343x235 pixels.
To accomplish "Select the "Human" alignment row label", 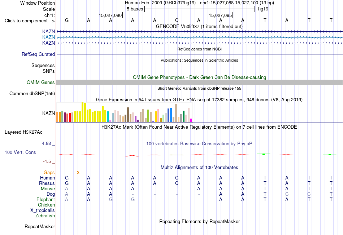I will [x=47, y=178].
